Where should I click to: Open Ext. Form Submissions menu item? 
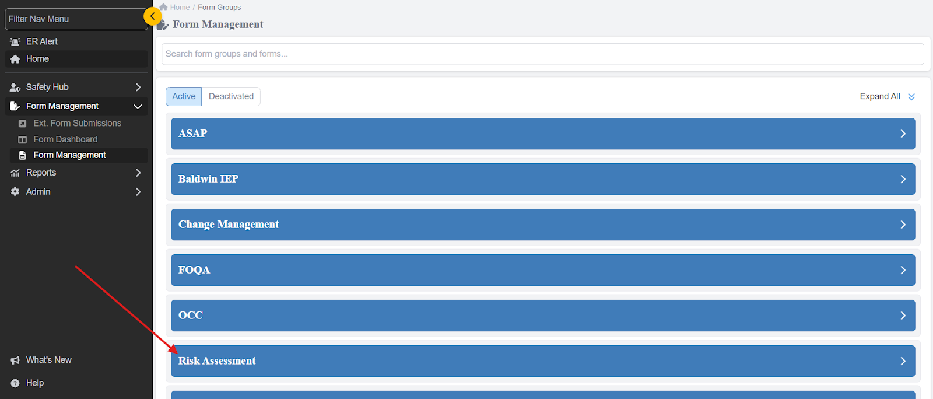click(77, 123)
